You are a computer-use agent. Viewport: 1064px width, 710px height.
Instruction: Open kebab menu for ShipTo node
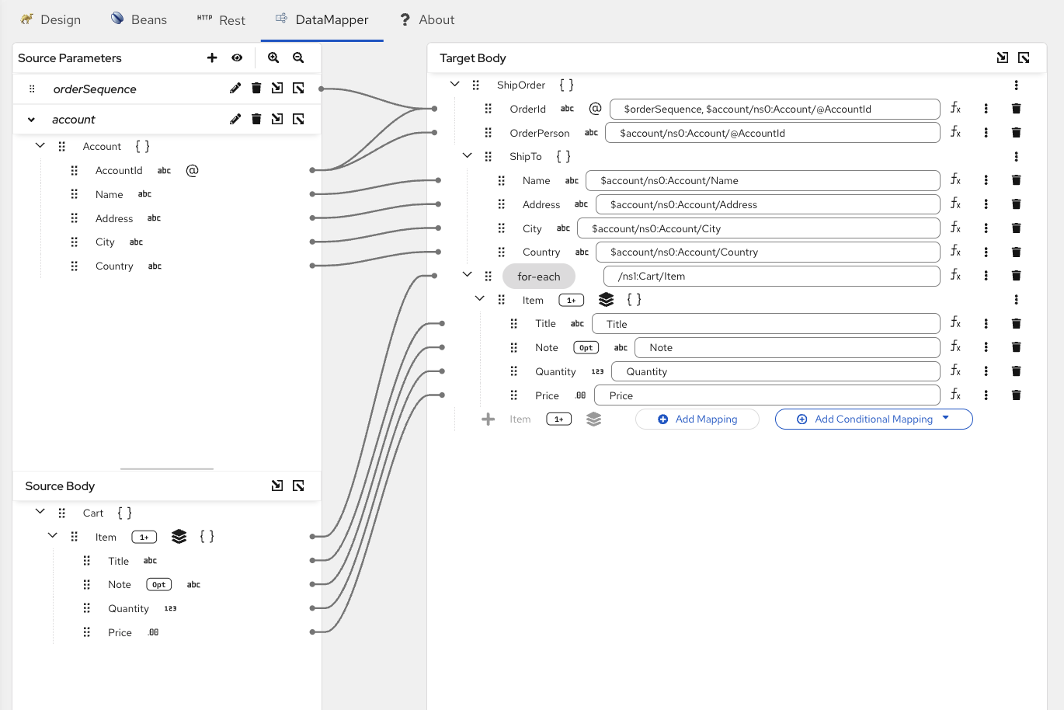[1016, 157]
